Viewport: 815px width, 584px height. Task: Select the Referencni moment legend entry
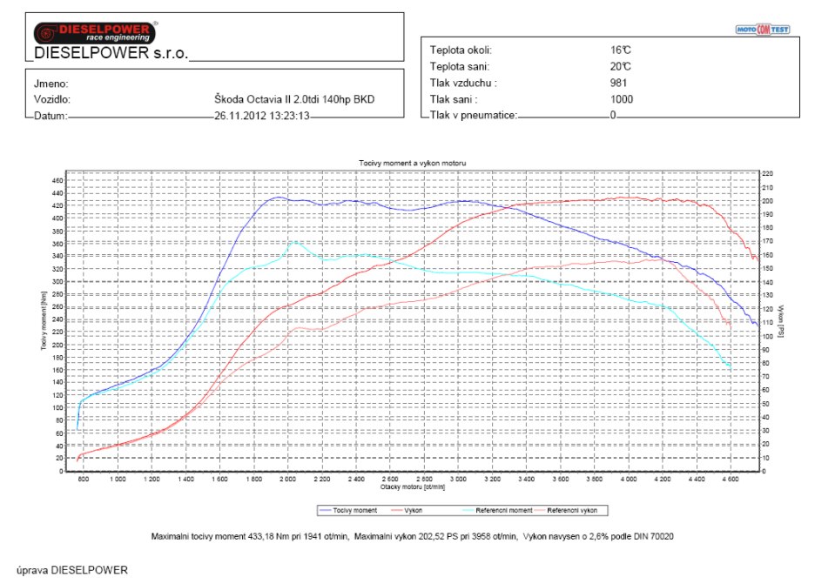pos(482,510)
